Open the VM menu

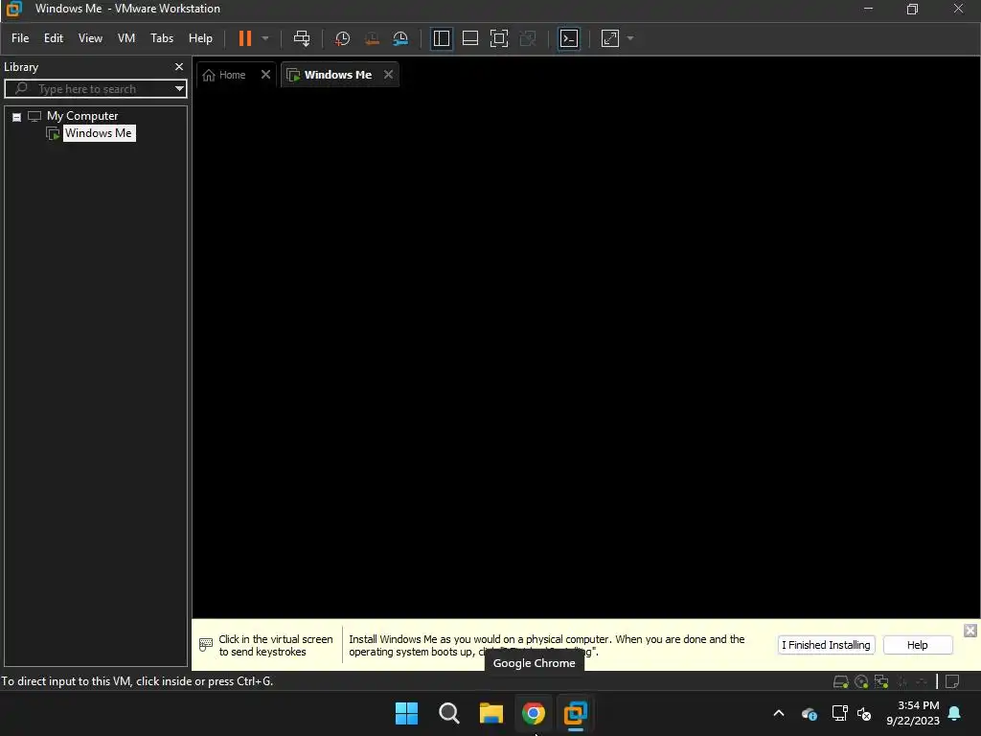point(126,38)
